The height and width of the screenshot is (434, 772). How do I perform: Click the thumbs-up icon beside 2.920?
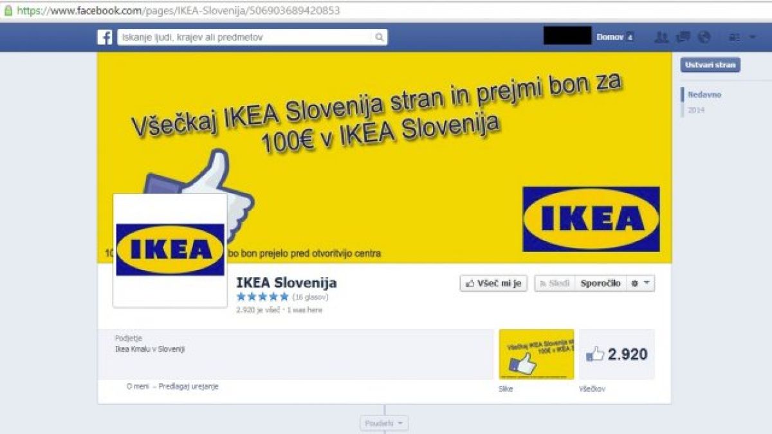click(x=595, y=354)
